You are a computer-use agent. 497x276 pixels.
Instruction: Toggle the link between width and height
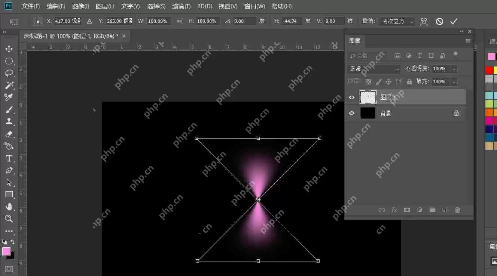coord(179,21)
